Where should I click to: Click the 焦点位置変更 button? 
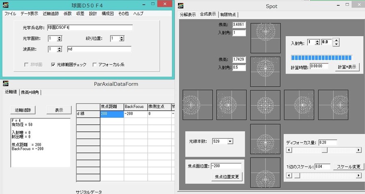[227, 177]
